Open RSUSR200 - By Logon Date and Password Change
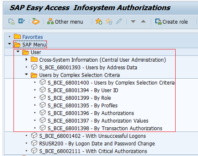The image size is (198, 156). coord(97,144)
